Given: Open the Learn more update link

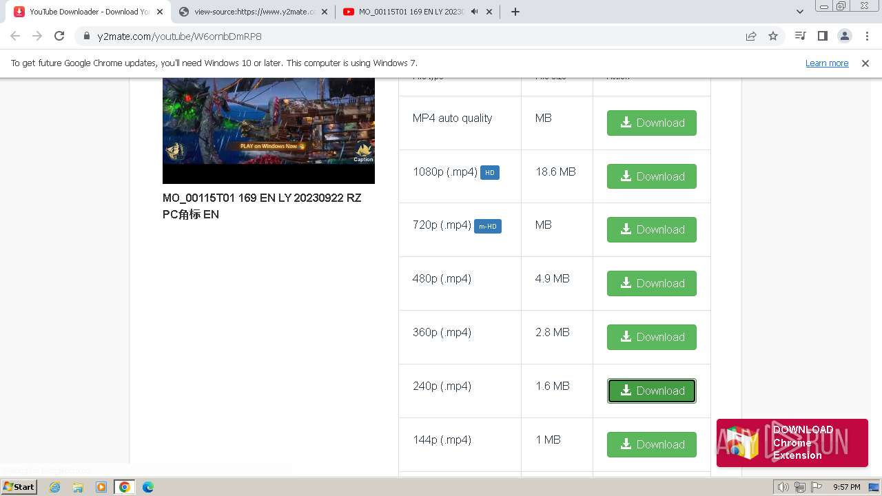Looking at the screenshot, I should pos(827,63).
